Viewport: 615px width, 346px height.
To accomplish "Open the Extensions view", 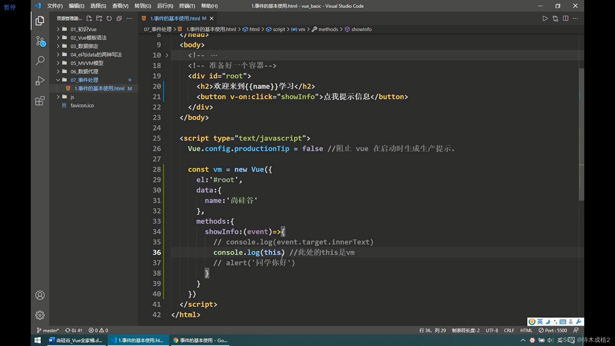I will (x=40, y=101).
